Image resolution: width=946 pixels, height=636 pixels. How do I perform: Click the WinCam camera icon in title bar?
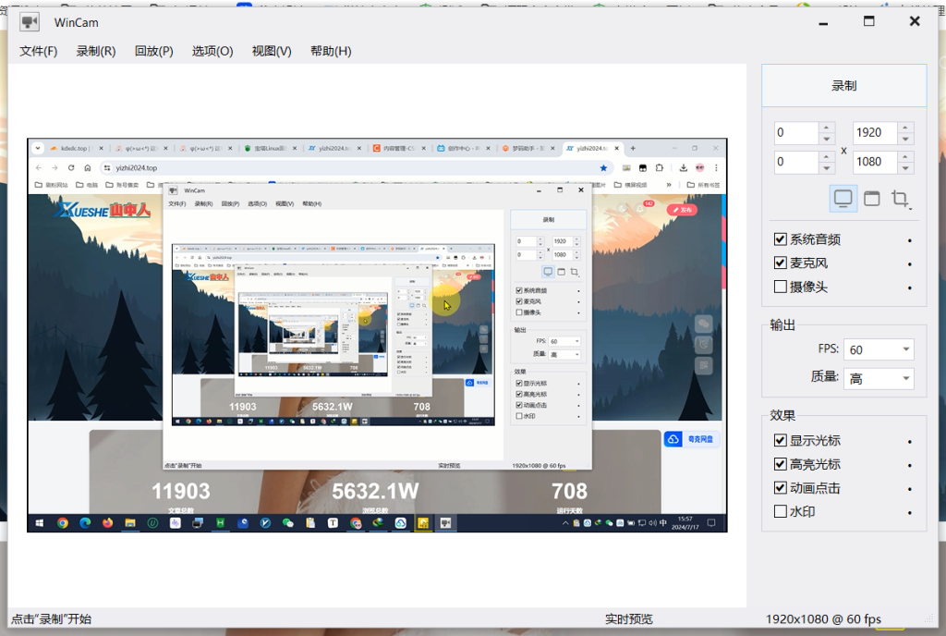(x=30, y=21)
